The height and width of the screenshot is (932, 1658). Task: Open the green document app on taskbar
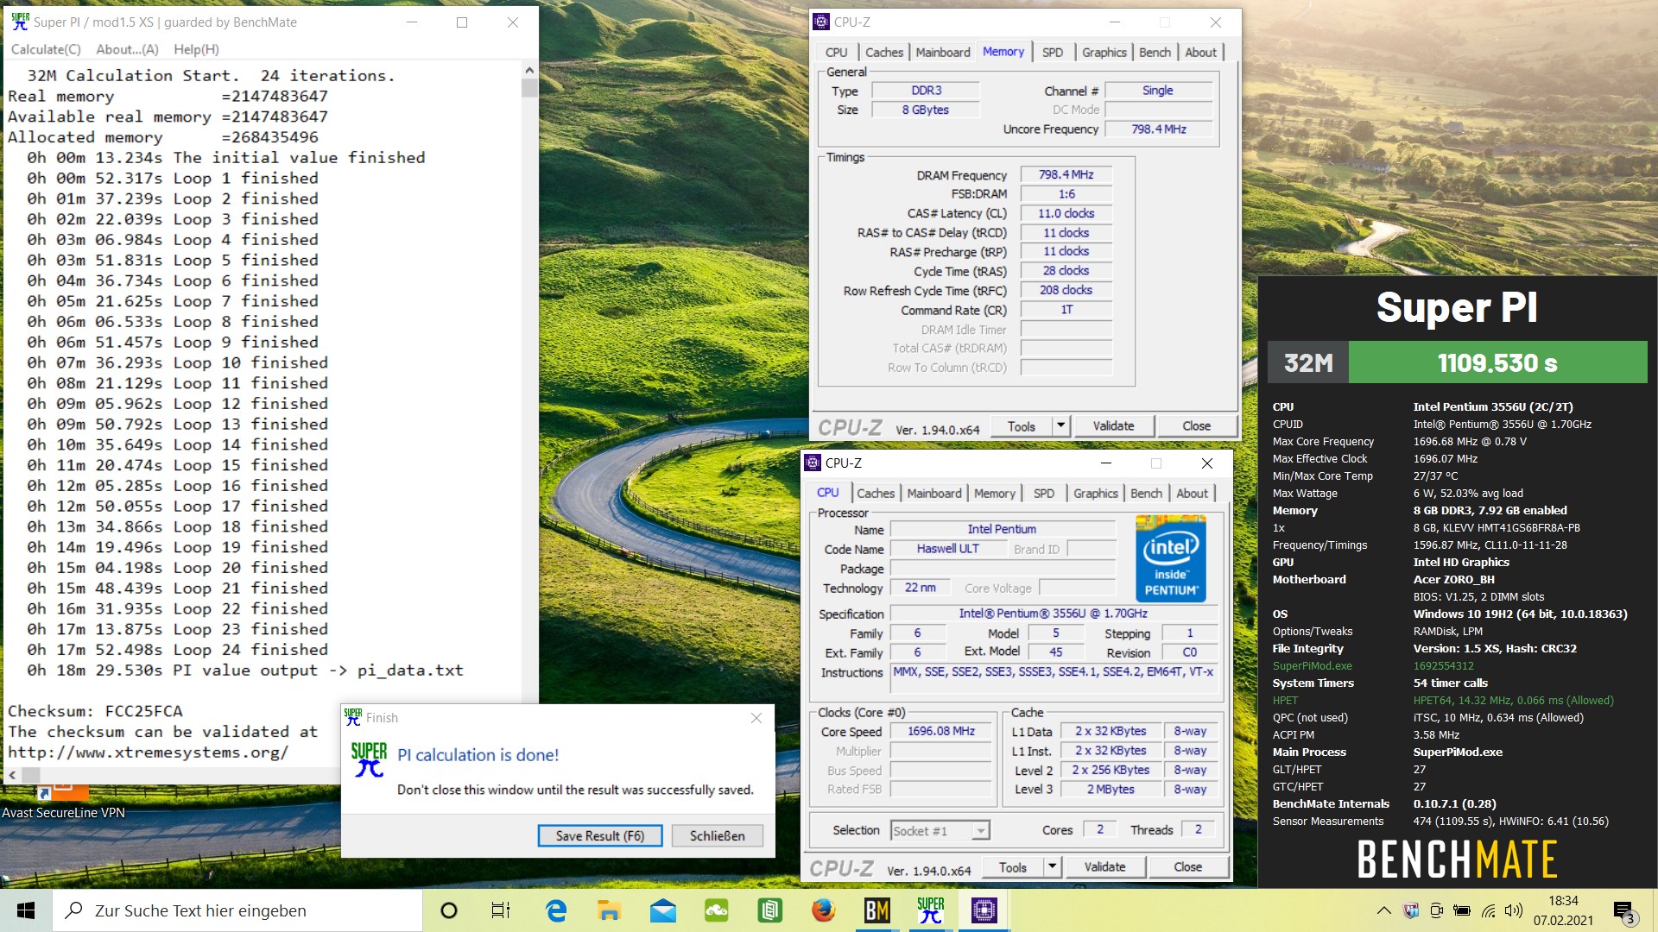[769, 910]
